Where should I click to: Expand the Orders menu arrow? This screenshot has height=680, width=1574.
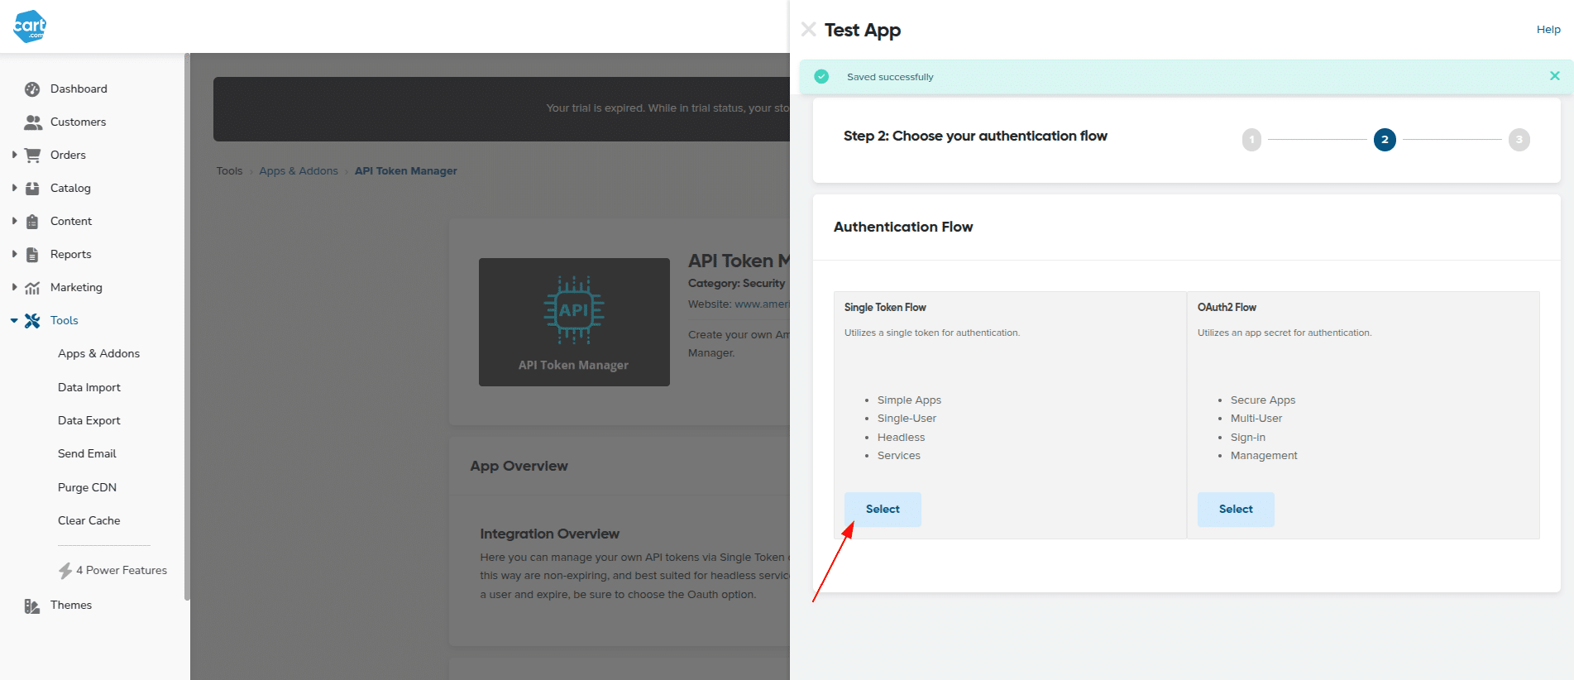tap(14, 155)
